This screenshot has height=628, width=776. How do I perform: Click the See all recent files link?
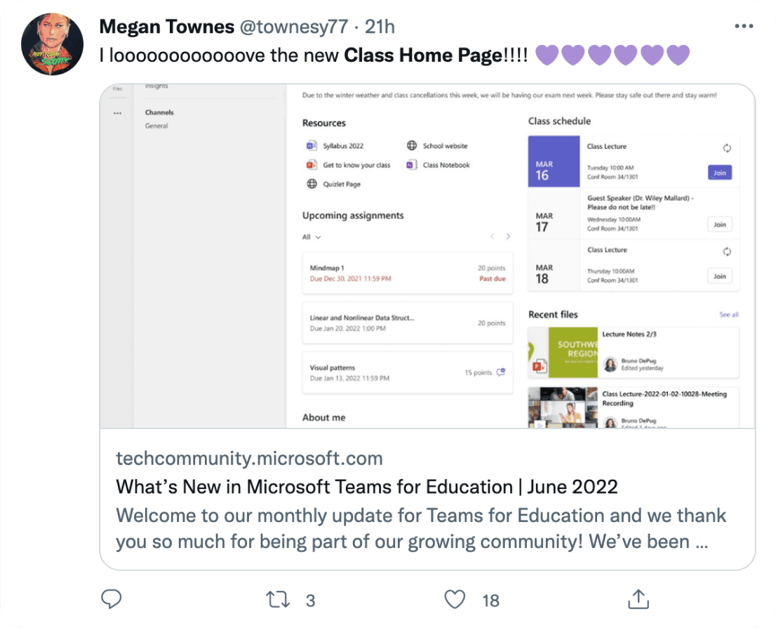tap(729, 315)
